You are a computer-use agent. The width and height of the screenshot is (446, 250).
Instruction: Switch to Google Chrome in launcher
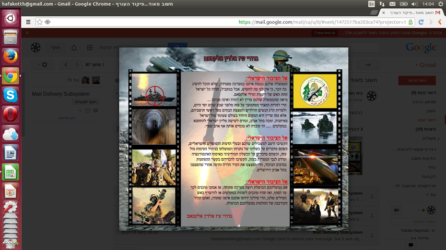[x=10, y=76]
